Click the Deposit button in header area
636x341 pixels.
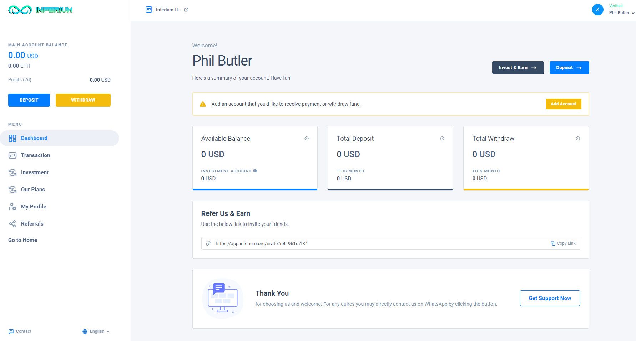pos(569,68)
